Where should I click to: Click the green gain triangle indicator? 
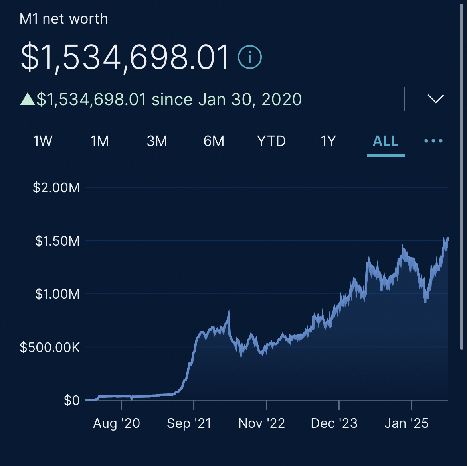pyautogui.click(x=27, y=99)
